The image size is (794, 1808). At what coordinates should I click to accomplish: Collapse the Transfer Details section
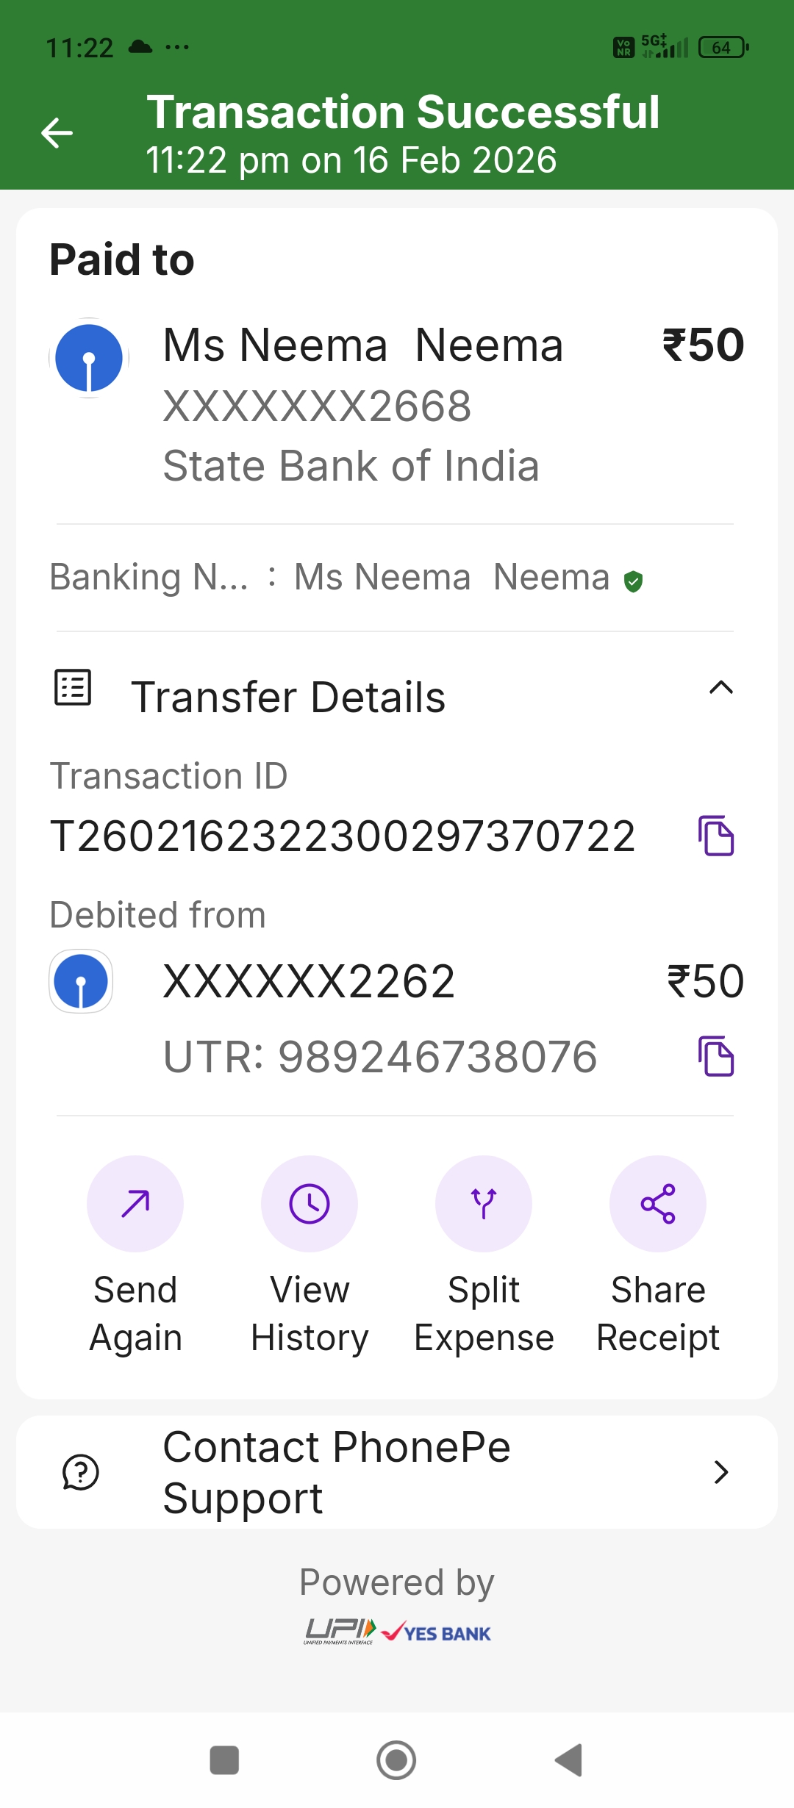click(720, 688)
